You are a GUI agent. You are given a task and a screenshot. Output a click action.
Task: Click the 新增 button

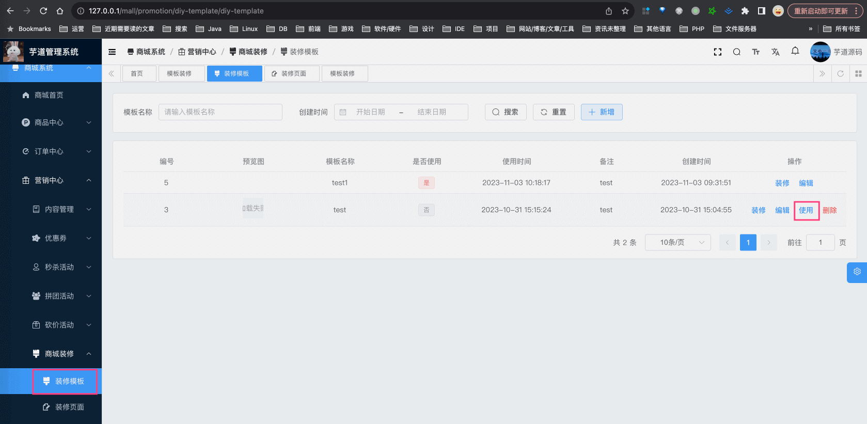coord(601,112)
